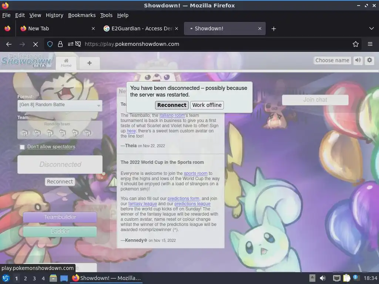This screenshot has width=379, height=284.
Task: Follow the 'here' sign up link
Action: [131, 131]
